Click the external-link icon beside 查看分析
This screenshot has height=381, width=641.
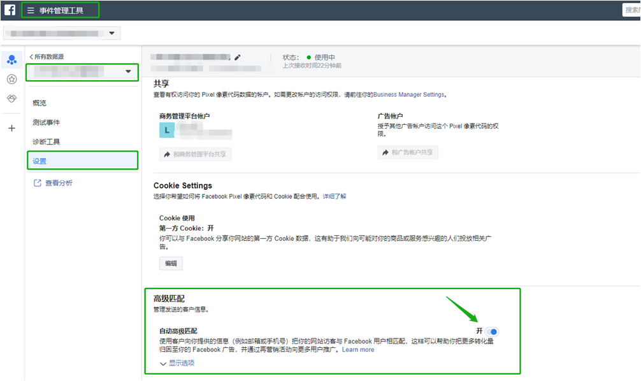click(37, 183)
